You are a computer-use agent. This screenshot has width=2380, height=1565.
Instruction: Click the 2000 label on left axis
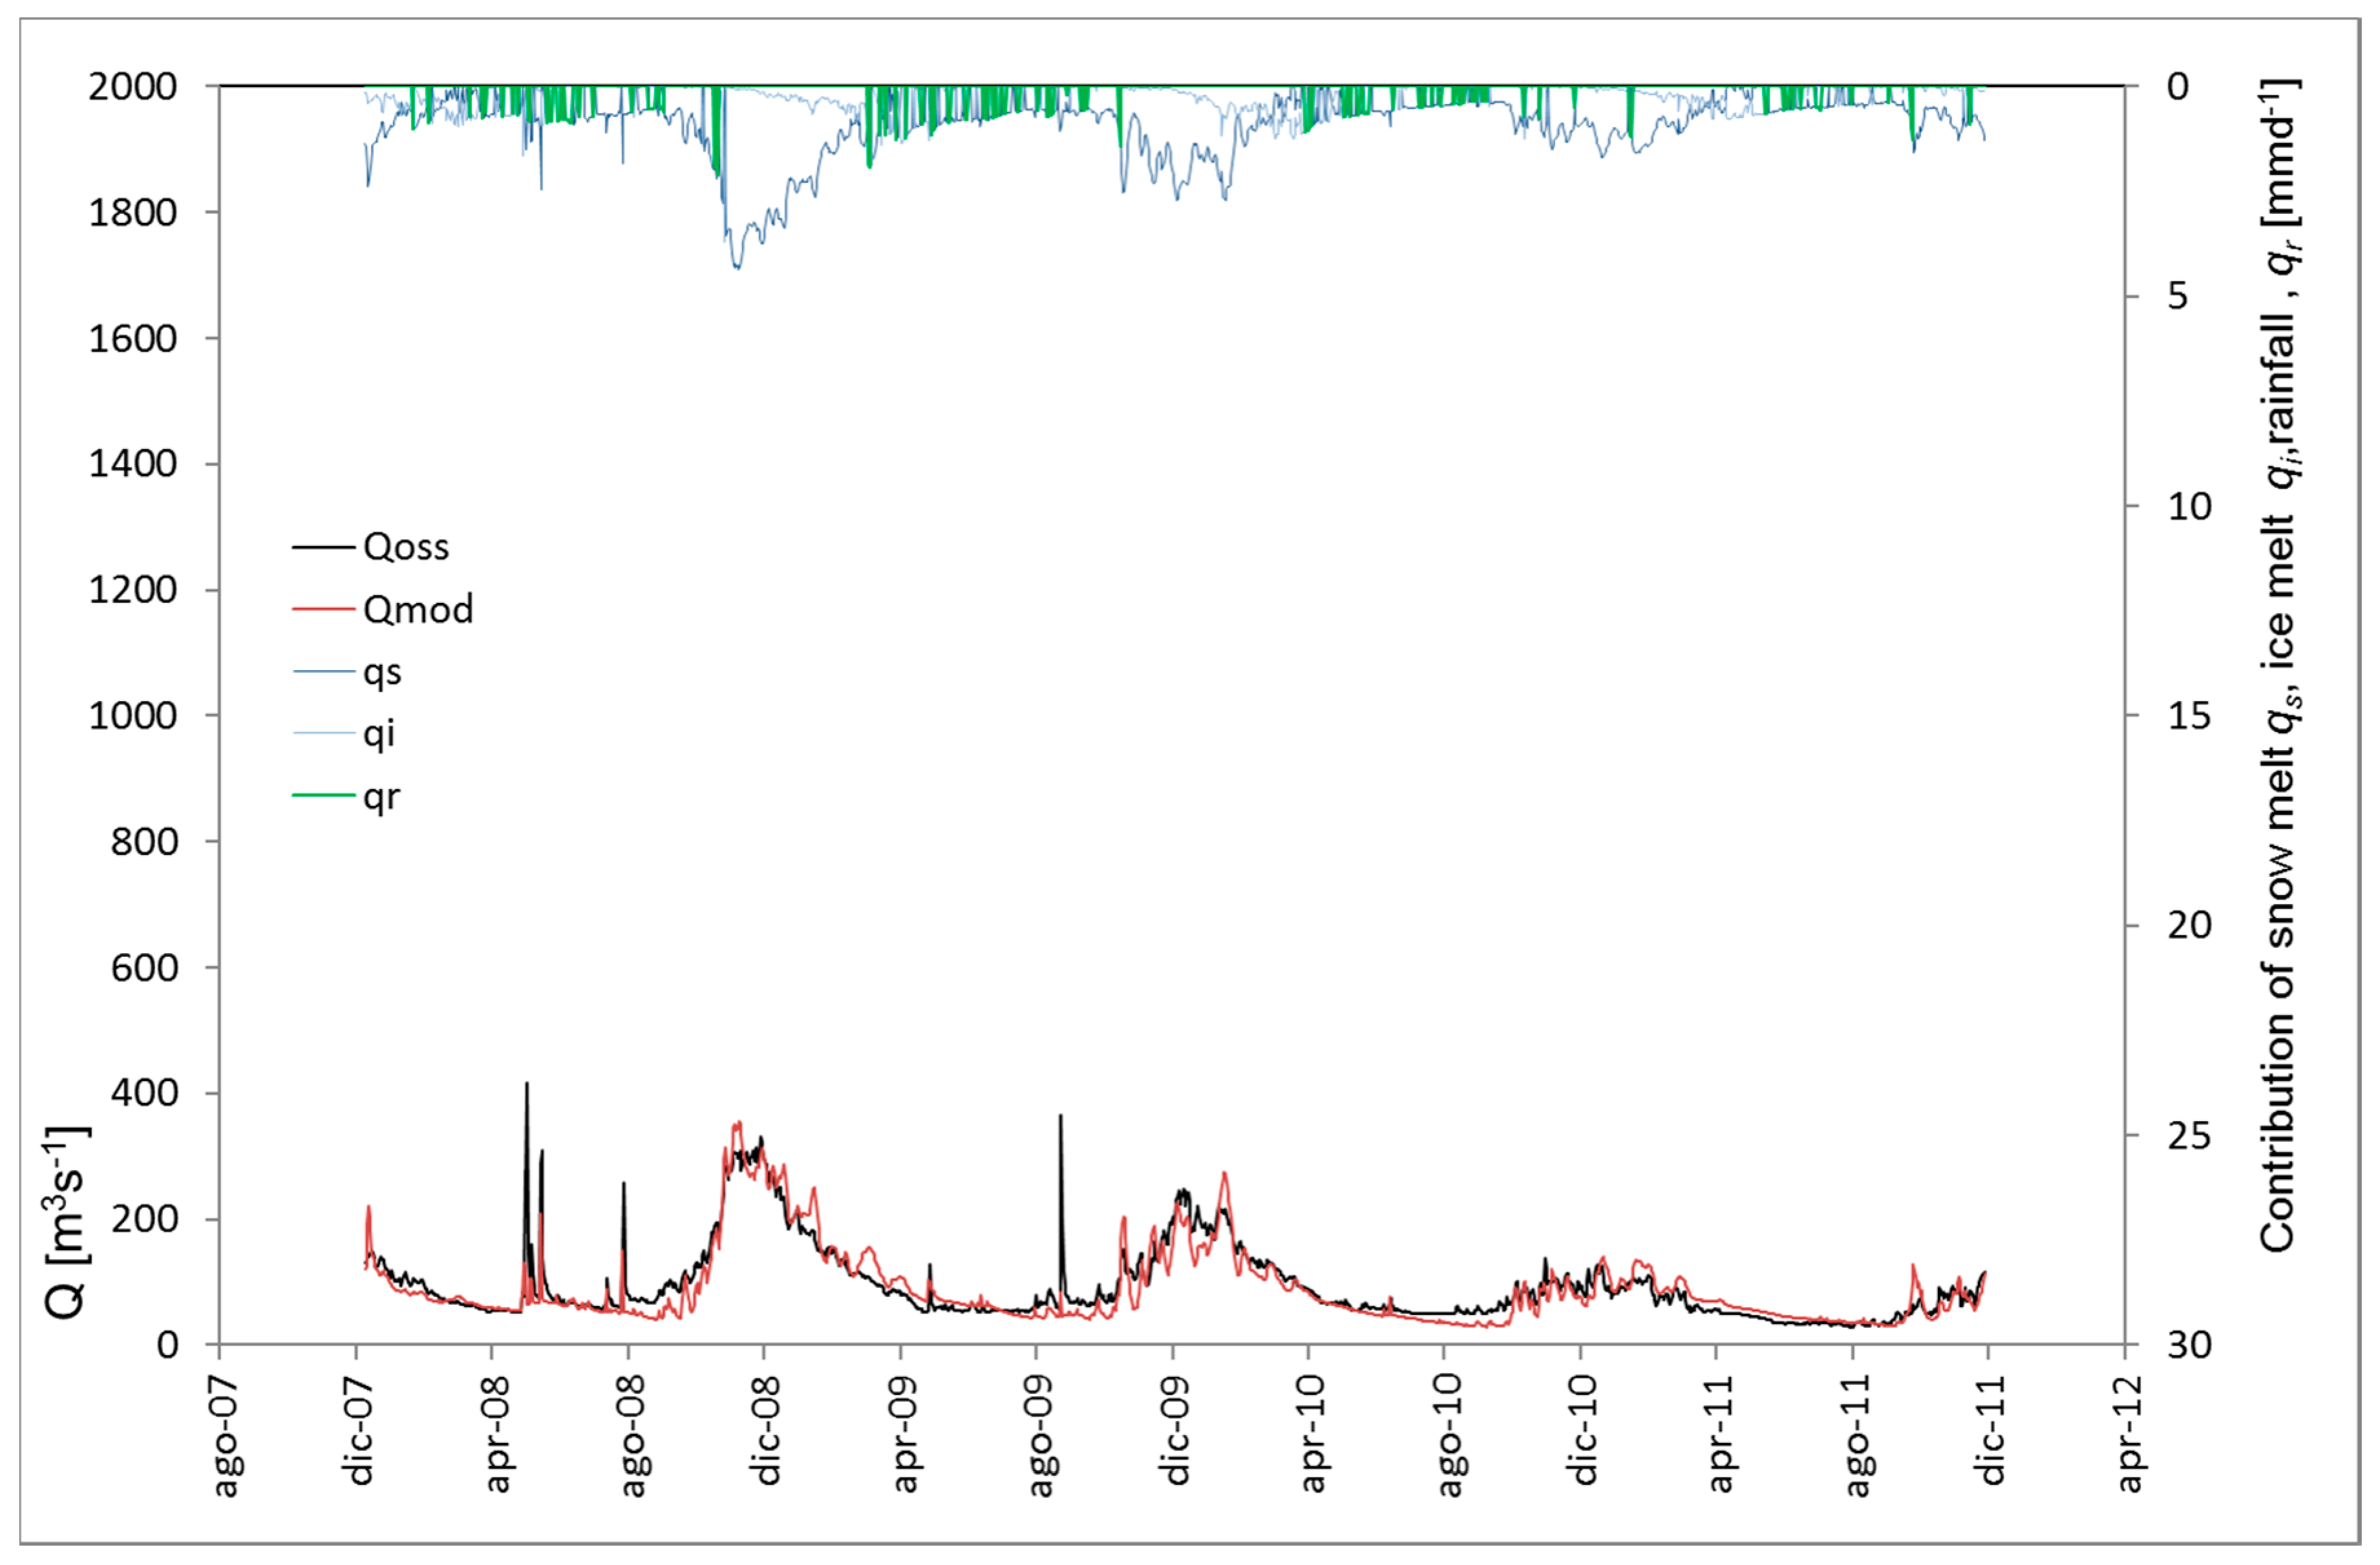pos(133,86)
